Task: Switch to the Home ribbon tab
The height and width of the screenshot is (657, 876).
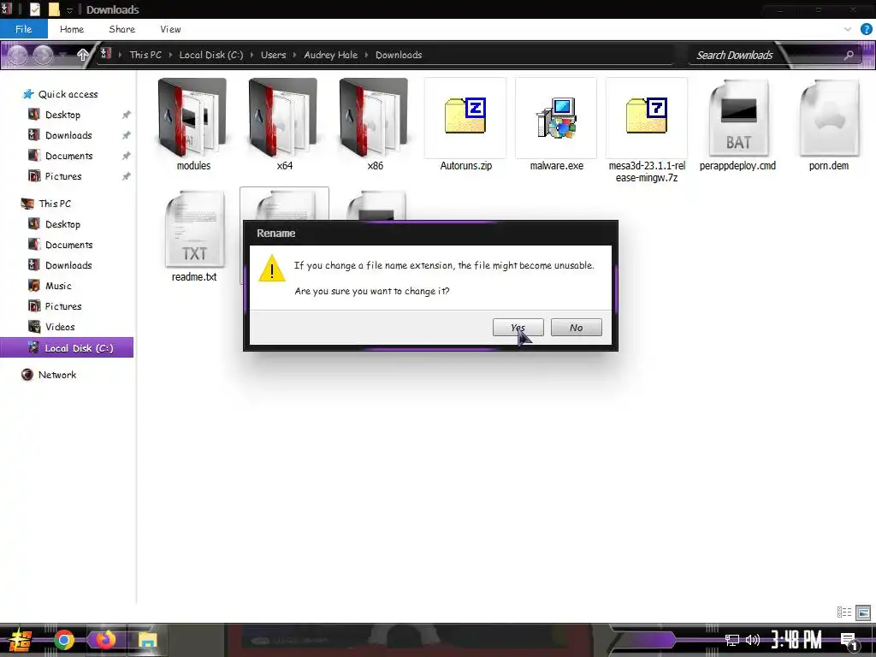Action: [72, 29]
